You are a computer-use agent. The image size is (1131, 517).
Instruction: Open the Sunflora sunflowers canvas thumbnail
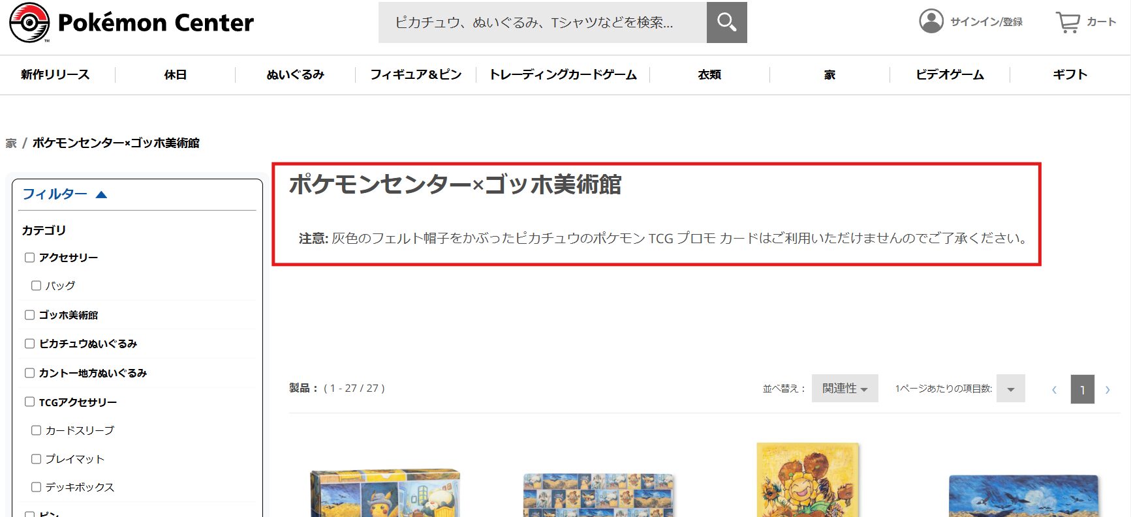point(809,480)
